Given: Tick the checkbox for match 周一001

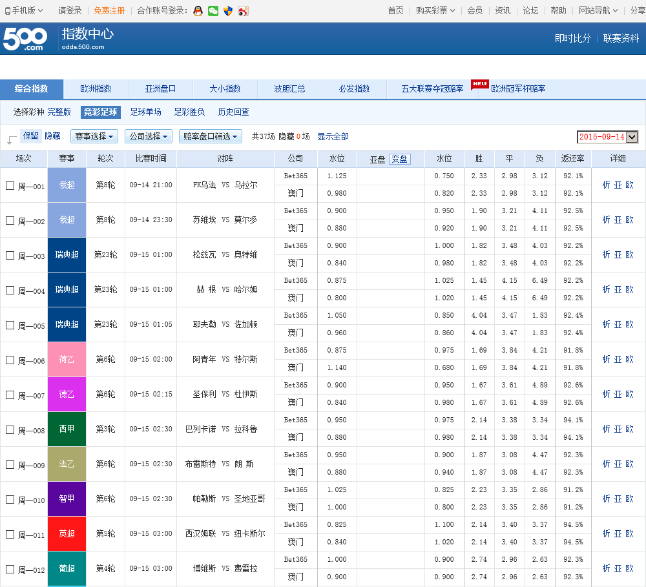Looking at the screenshot, I should (x=10, y=185).
